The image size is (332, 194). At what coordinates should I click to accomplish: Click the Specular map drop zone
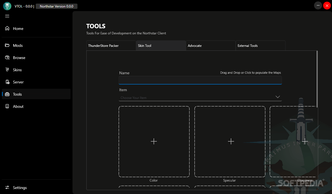(x=230, y=142)
